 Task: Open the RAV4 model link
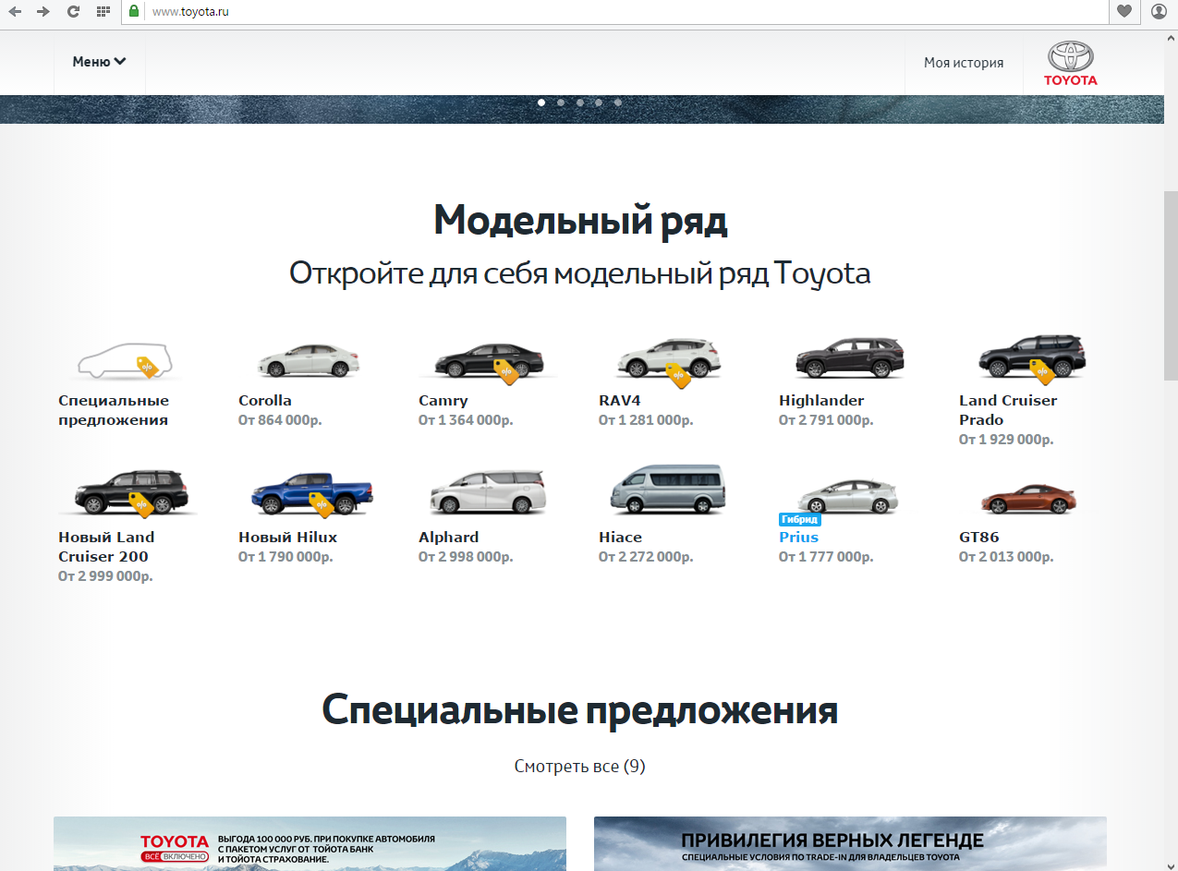click(x=619, y=400)
